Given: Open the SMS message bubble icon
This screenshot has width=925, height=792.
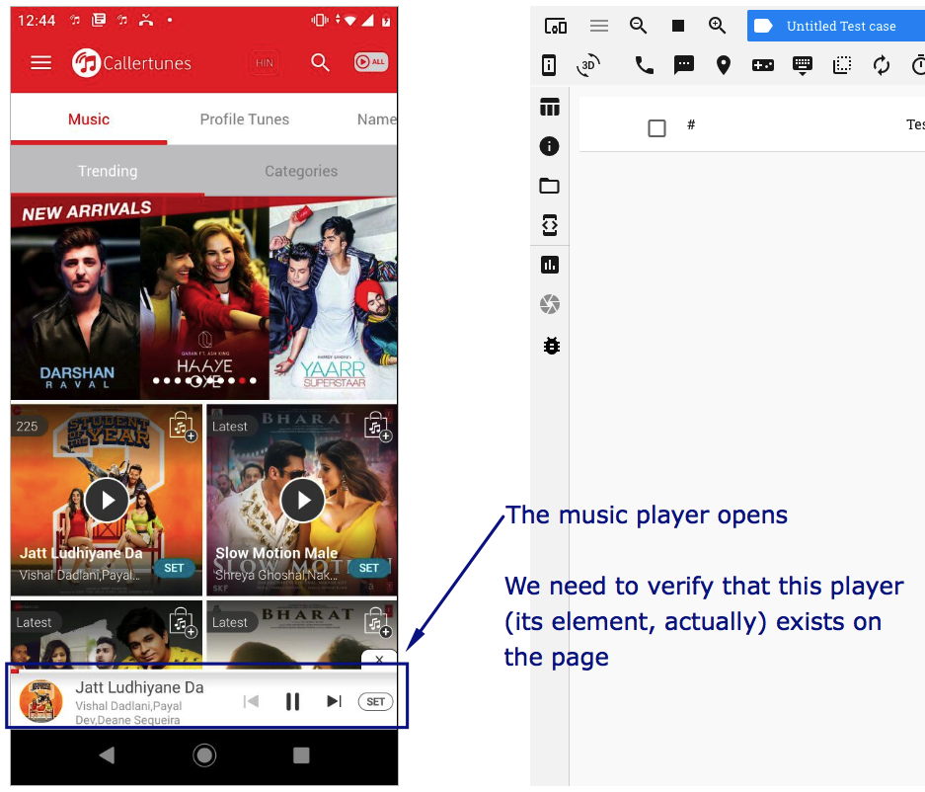Looking at the screenshot, I should (x=684, y=65).
